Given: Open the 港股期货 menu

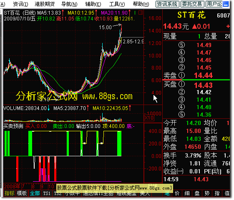Looking at the screenshot, I should click(x=45, y=4).
